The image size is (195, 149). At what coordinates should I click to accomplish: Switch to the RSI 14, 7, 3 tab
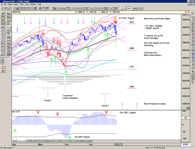[63, 141]
